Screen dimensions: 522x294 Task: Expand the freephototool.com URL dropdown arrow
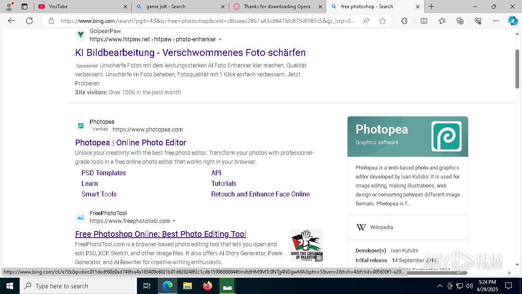coord(174,221)
